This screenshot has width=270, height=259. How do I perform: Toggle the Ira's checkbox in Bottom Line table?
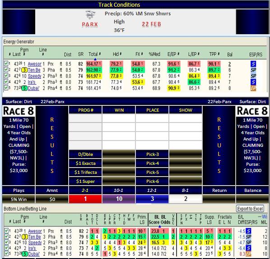(6, 248)
